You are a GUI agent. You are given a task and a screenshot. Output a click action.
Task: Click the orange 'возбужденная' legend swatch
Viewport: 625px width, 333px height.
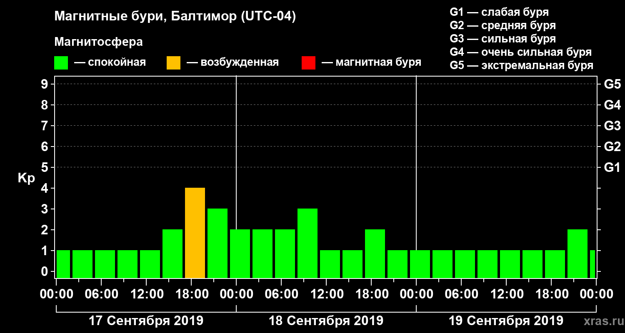[x=173, y=63]
